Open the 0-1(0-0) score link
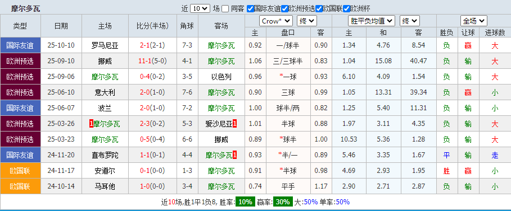This screenshot has height=211, width=511. 153,171
